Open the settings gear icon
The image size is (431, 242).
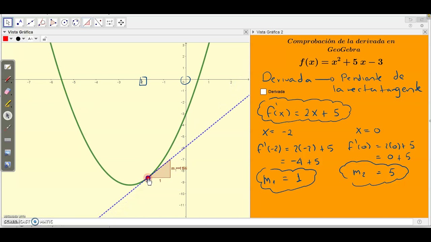click(x=422, y=26)
